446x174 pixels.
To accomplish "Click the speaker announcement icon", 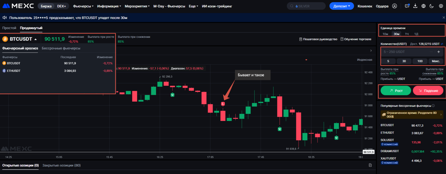I will tap(4, 17).
